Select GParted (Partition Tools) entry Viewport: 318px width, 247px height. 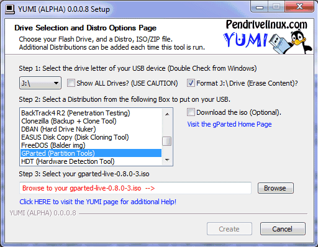[x=91, y=153]
